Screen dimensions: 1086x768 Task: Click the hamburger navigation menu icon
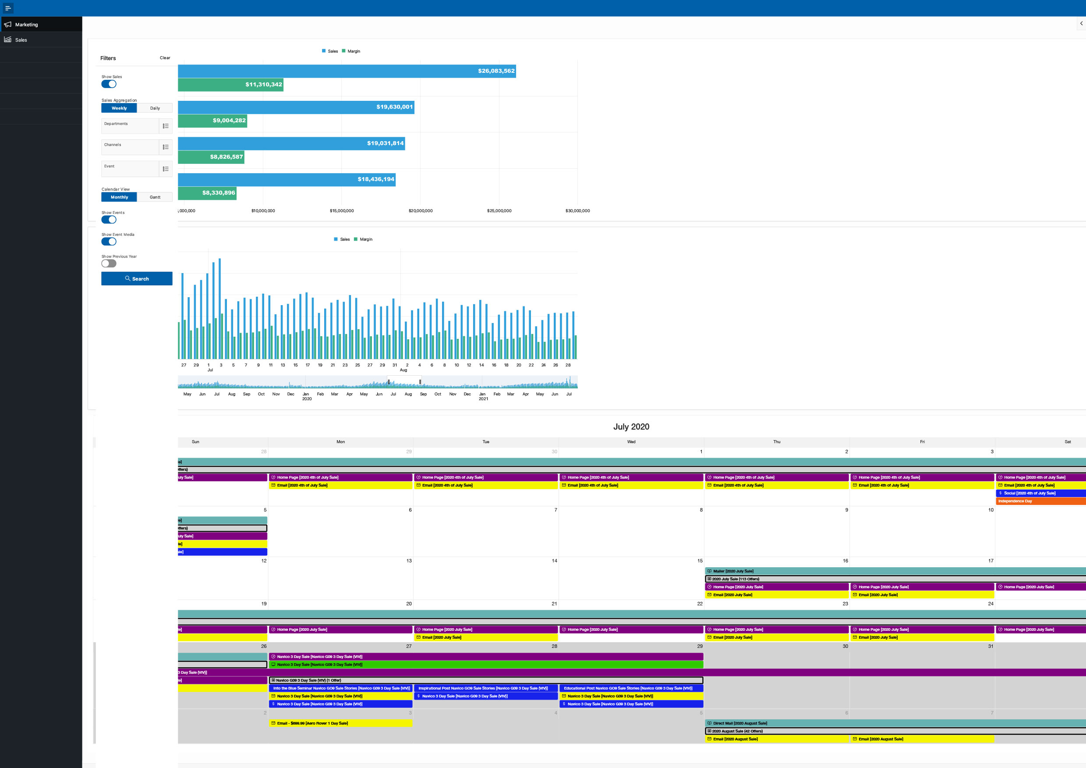tap(7, 8)
